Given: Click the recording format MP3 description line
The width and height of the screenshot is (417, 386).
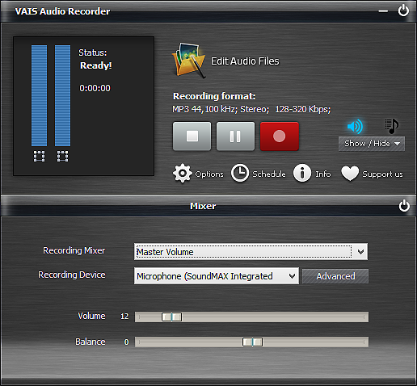Looking at the screenshot, I should tap(251, 109).
